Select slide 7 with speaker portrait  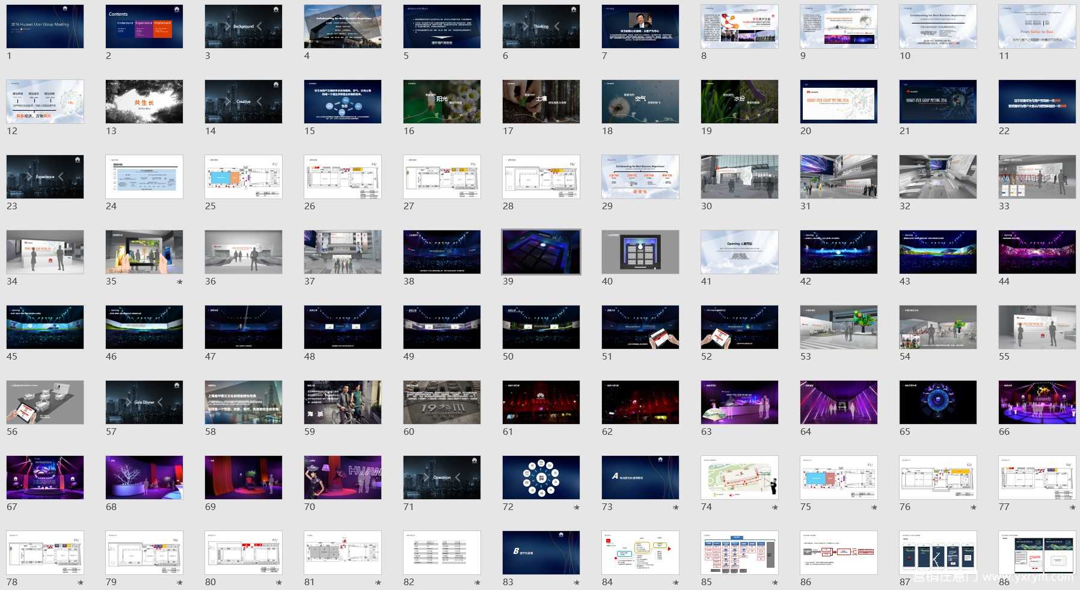tap(640, 26)
